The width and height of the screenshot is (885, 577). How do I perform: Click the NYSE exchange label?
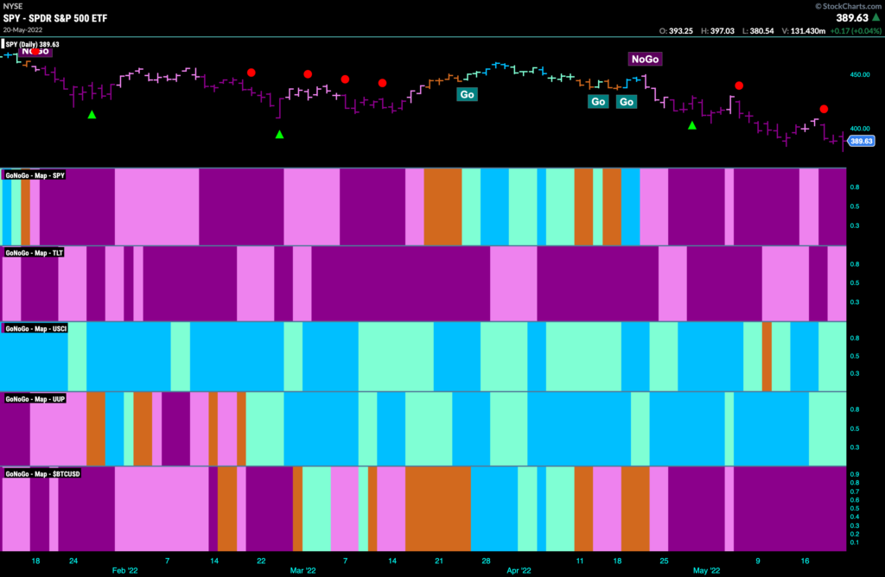pos(12,6)
